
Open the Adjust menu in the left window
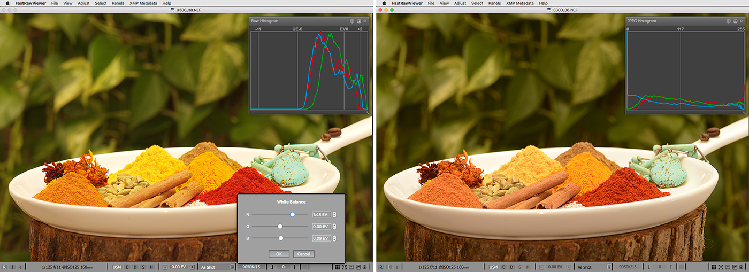pos(83,3)
